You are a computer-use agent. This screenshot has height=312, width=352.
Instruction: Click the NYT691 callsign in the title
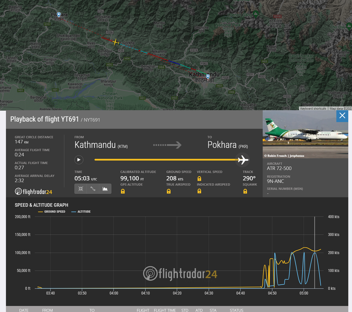(x=92, y=120)
